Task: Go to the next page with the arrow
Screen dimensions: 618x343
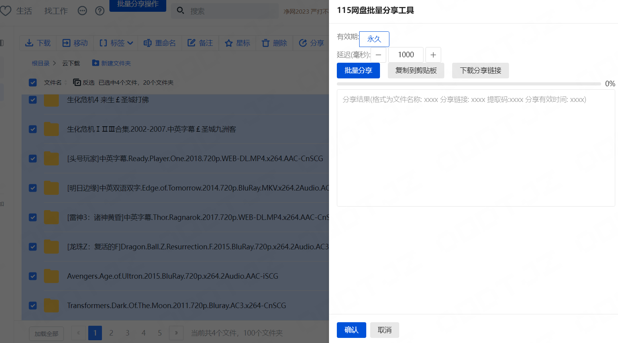Action: pyautogui.click(x=176, y=333)
